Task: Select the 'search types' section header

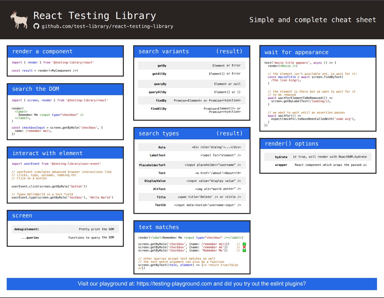Action: 192,134
